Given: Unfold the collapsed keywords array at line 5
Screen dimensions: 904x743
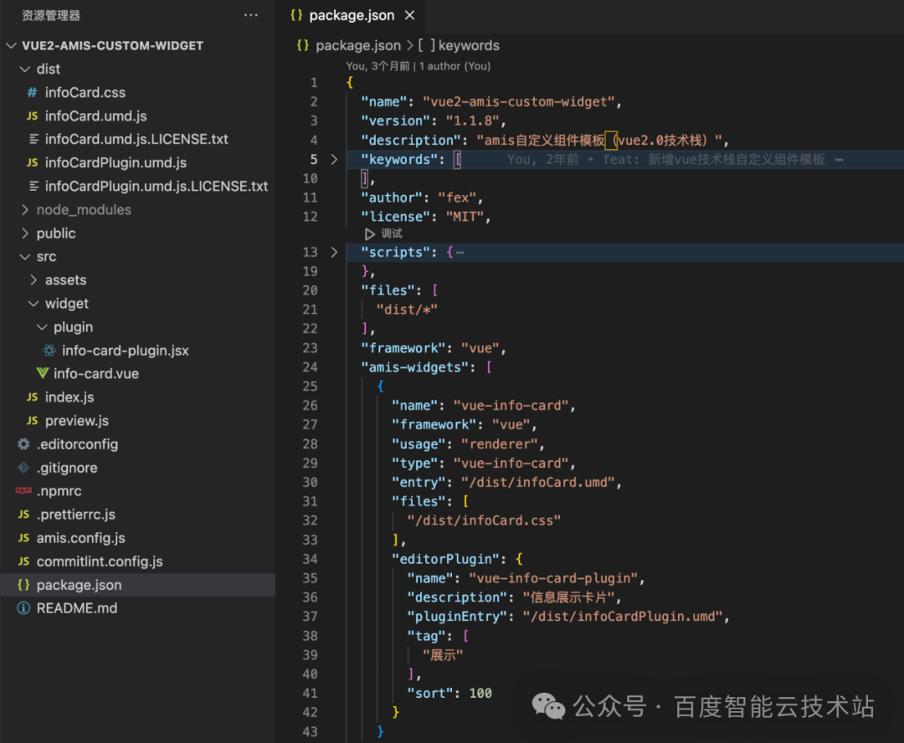Looking at the screenshot, I should tap(334, 159).
